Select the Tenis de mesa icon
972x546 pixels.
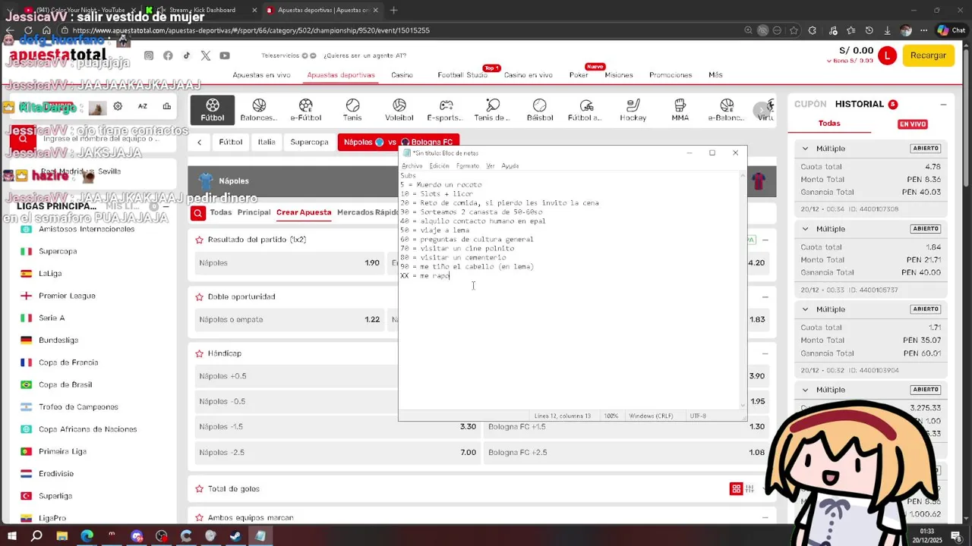(493, 110)
